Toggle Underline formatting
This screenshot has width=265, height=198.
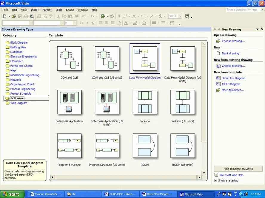click(x=93, y=23)
